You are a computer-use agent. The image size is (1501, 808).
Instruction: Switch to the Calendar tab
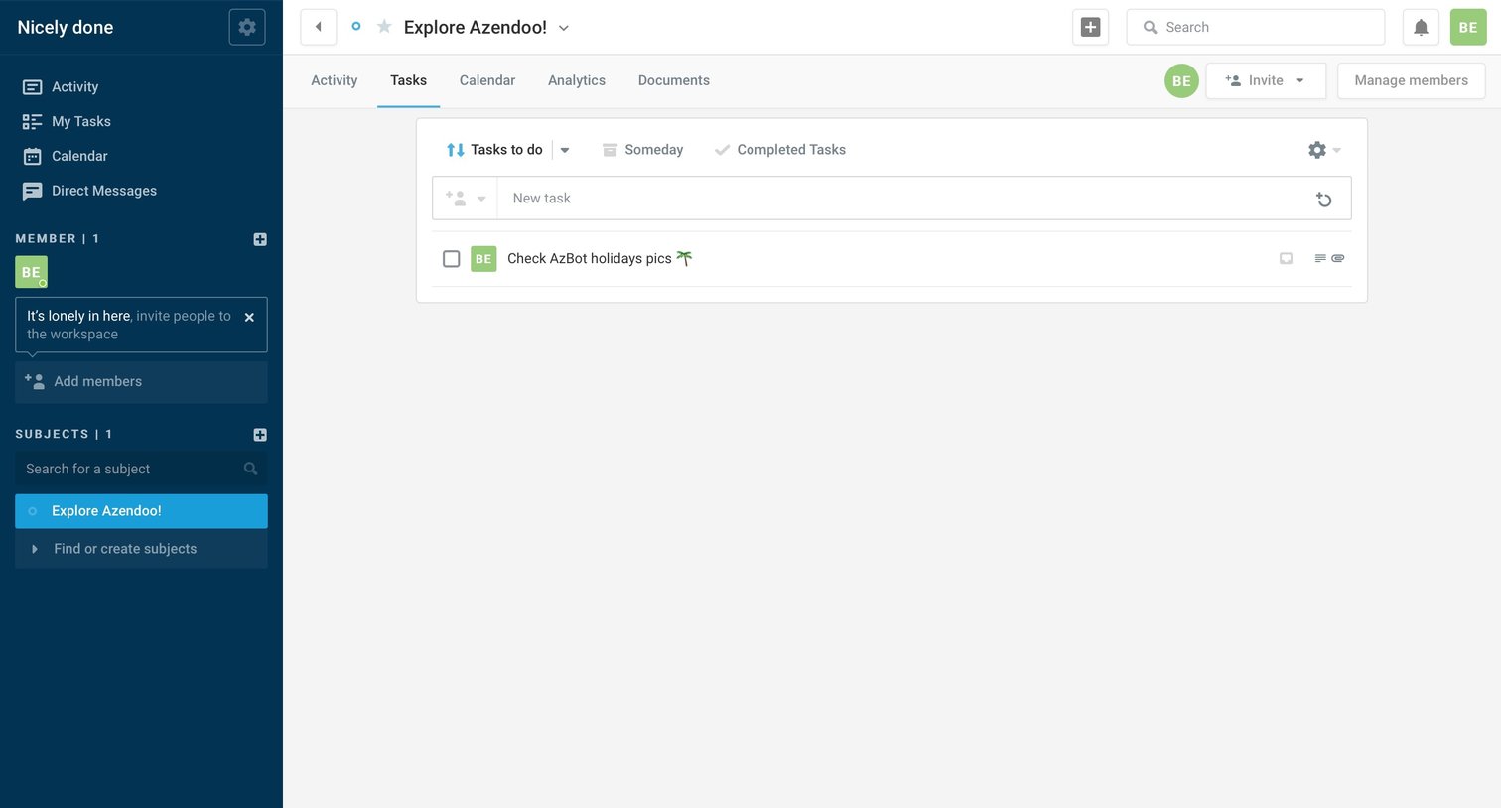click(x=487, y=81)
